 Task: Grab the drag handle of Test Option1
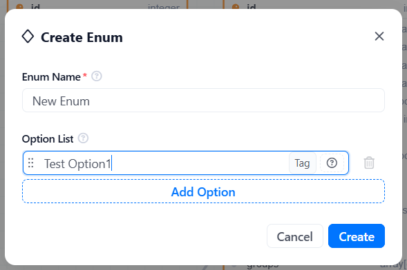click(x=31, y=163)
